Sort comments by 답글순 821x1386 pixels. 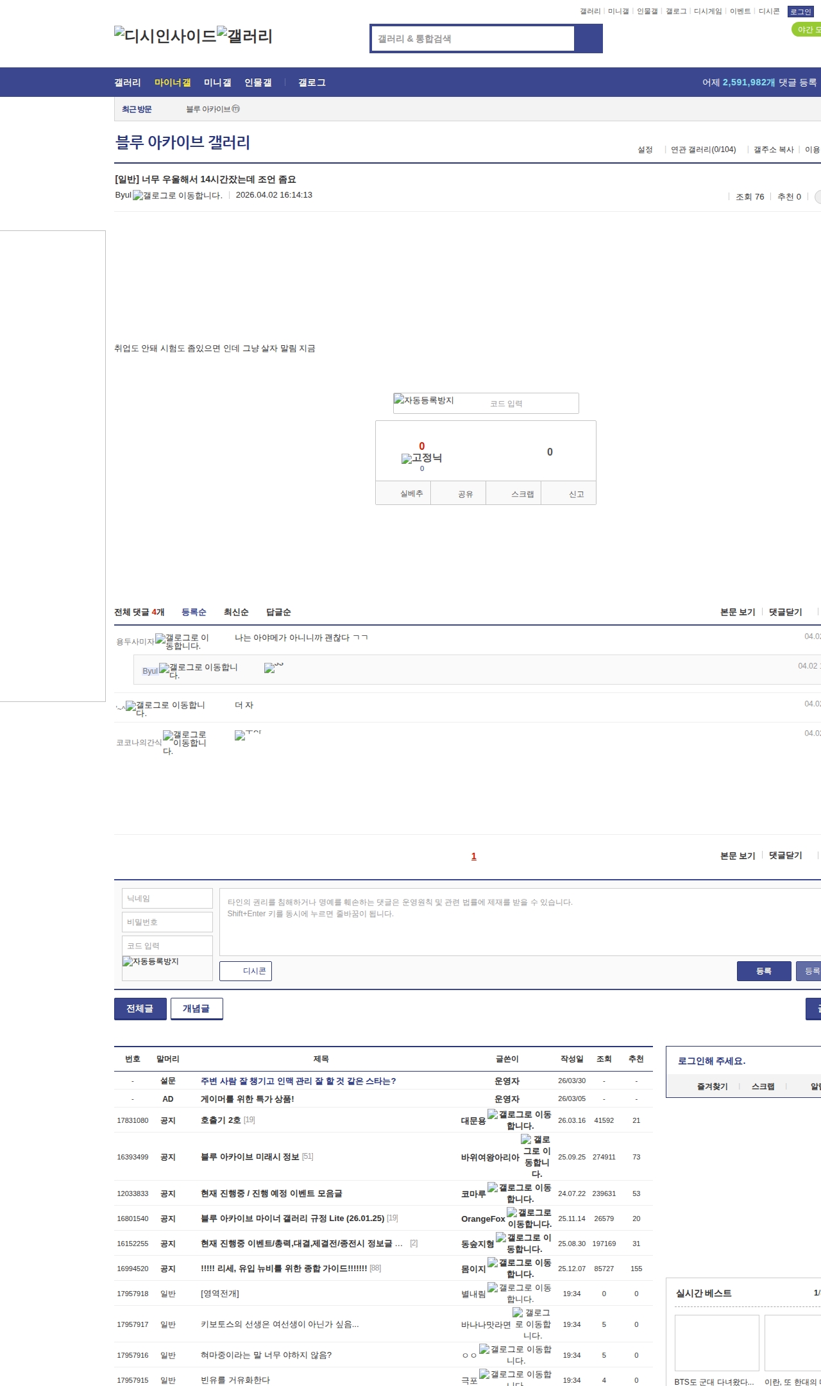click(x=278, y=612)
